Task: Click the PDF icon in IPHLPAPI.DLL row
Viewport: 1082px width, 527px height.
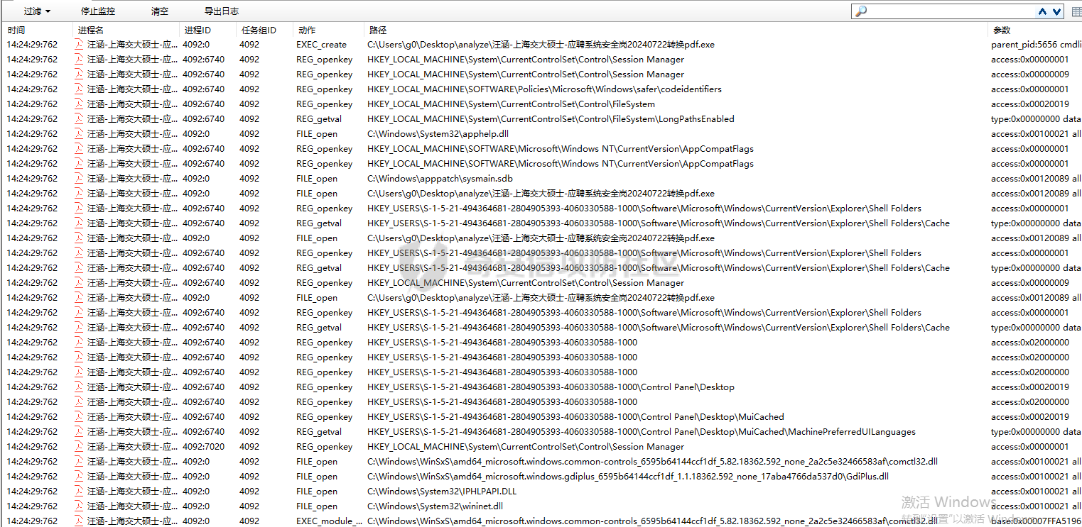Action: tap(80, 491)
